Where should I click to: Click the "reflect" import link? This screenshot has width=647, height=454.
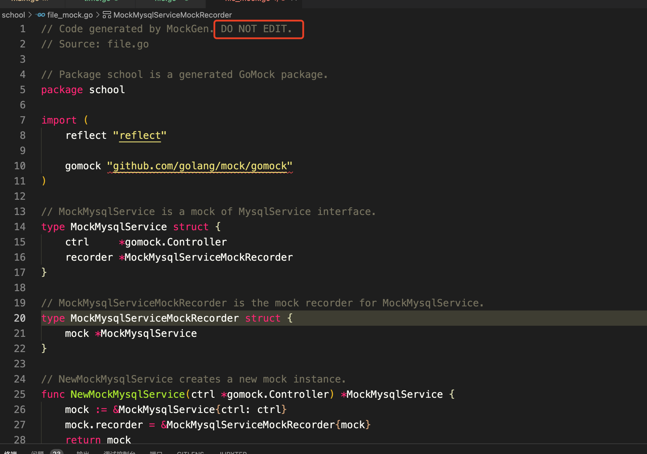click(x=140, y=136)
